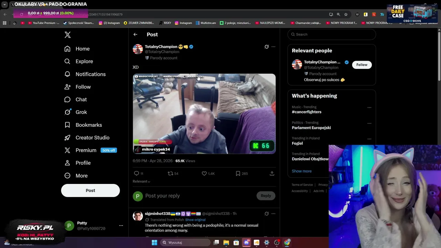Open the Fogiel trend
441x248 pixels.
pos(297,143)
